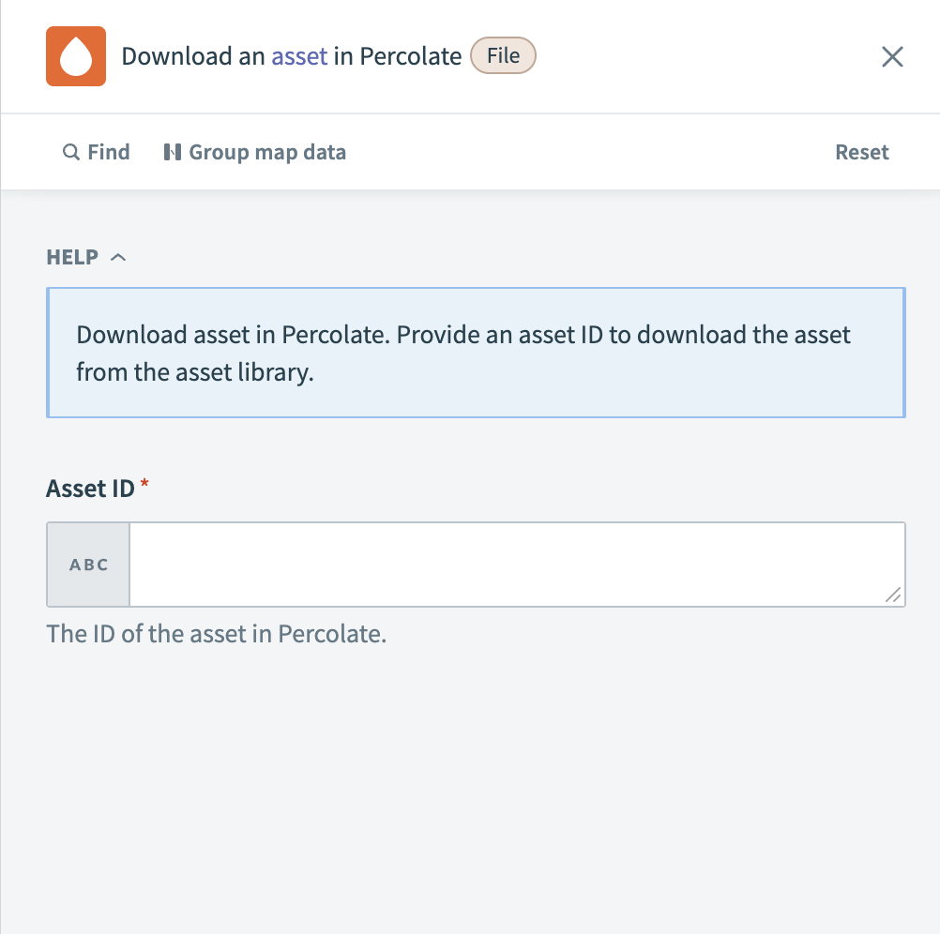Click the Group map data bracket icon
Screen dimensions: 940x934
[x=174, y=151]
